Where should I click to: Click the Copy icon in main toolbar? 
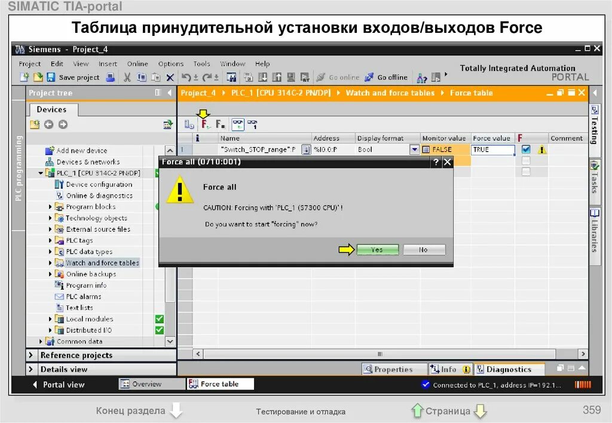(141, 77)
